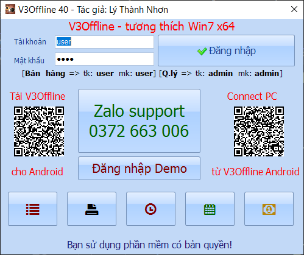Focus the Mật khẩu password field
This screenshot has width=304, height=255.
point(104,59)
